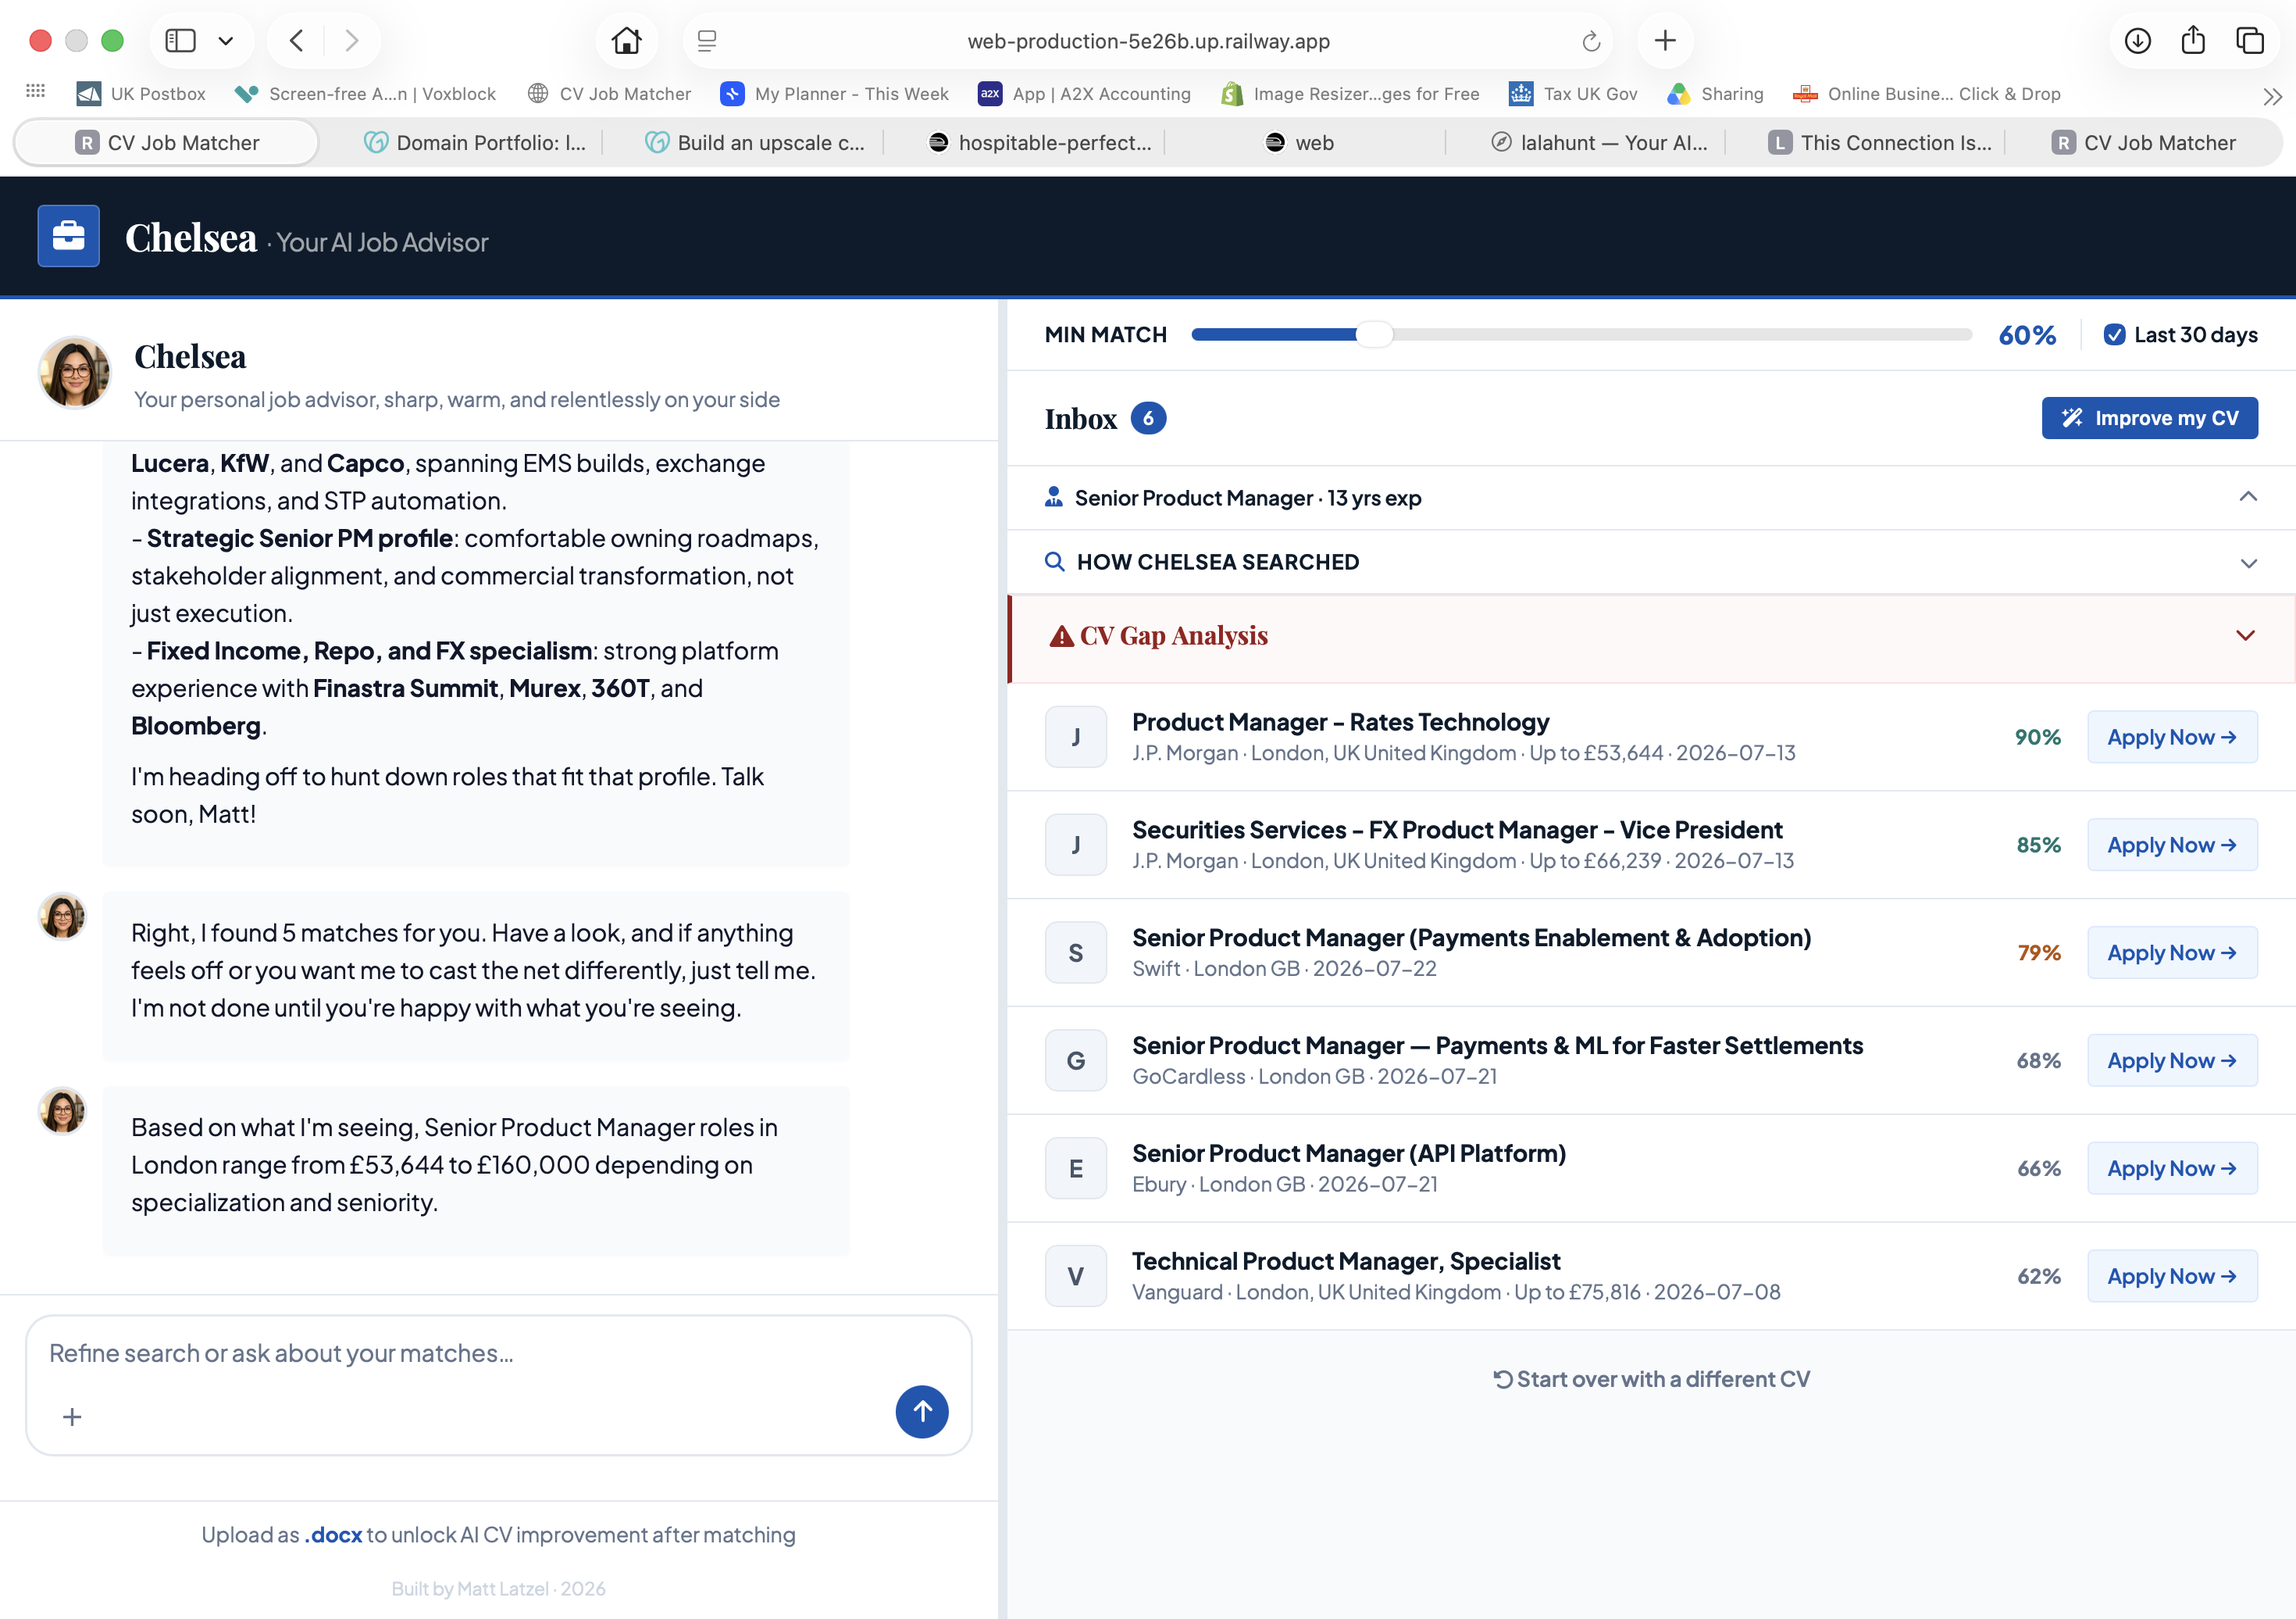Click V avatar of Vanguard job
Screen dimensions: 2296x1619
pos(1076,1277)
